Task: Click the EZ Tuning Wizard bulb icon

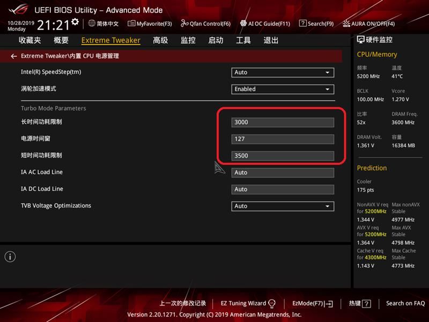Action: [x=272, y=303]
